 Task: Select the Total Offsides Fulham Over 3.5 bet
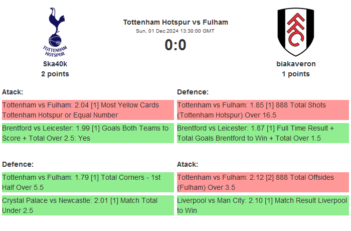tap(263, 182)
